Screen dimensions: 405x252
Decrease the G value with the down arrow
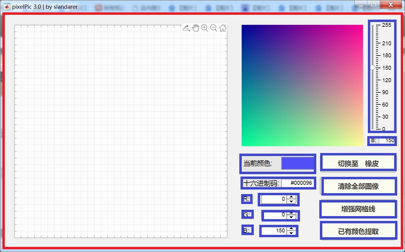pyautogui.click(x=291, y=217)
